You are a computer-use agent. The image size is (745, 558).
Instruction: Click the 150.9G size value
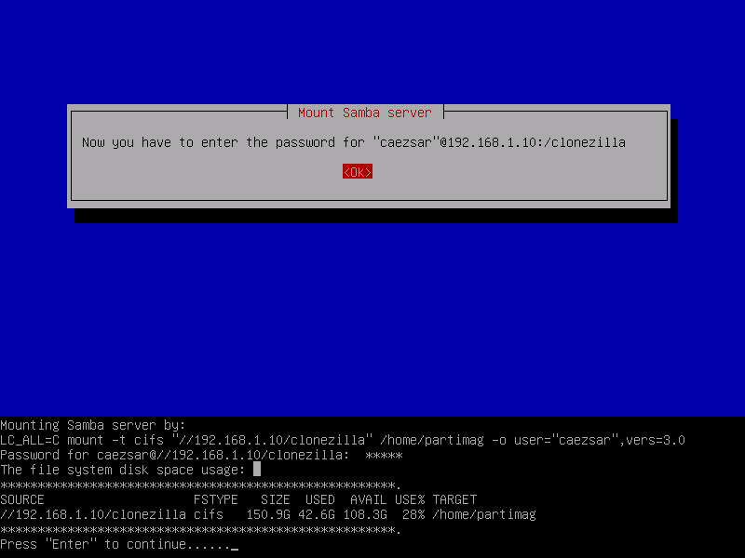(x=268, y=515)
